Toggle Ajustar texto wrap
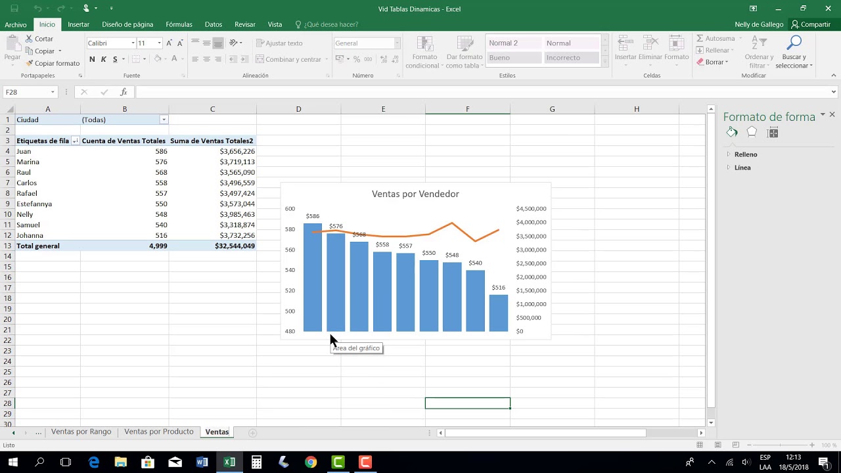 [x=279, y=43]
